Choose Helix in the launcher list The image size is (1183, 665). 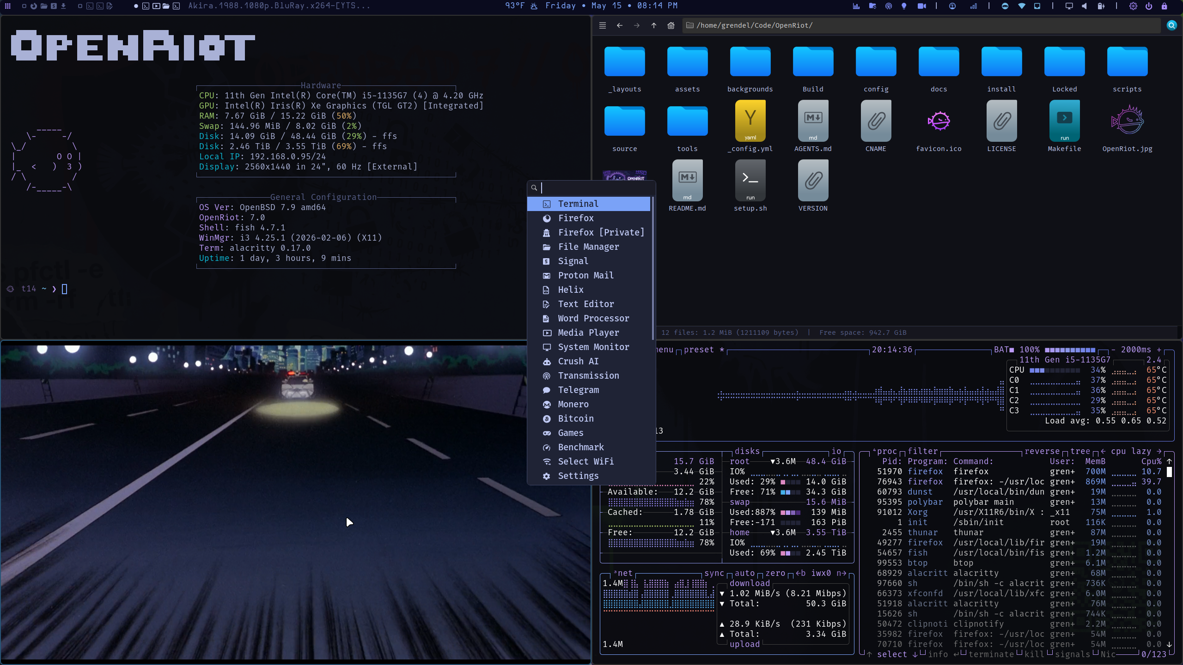[589, 290]
